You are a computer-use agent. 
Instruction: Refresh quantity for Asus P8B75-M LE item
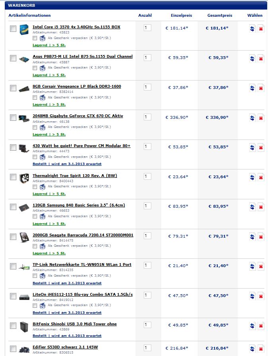252,59
